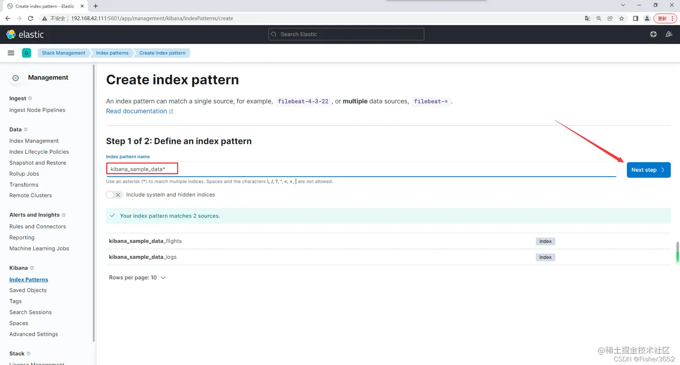
Task: Open Reporting
Action: [x=22, y=238]
